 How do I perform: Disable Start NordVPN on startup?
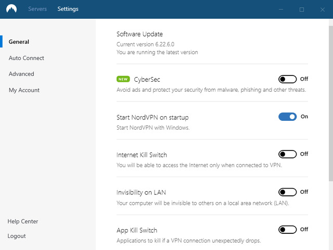[x=287, y=117]
